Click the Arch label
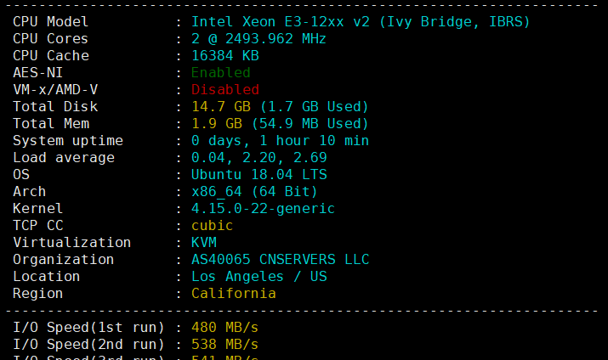This screenshot has width=608, height=360. tap(29, 192)
